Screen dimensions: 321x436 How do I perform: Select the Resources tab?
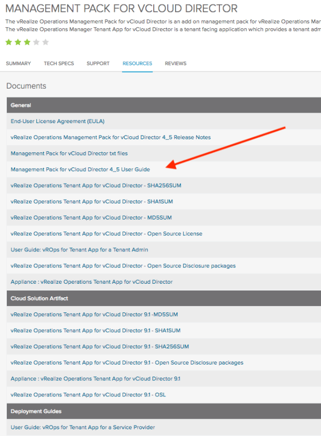tap(137, 64)
